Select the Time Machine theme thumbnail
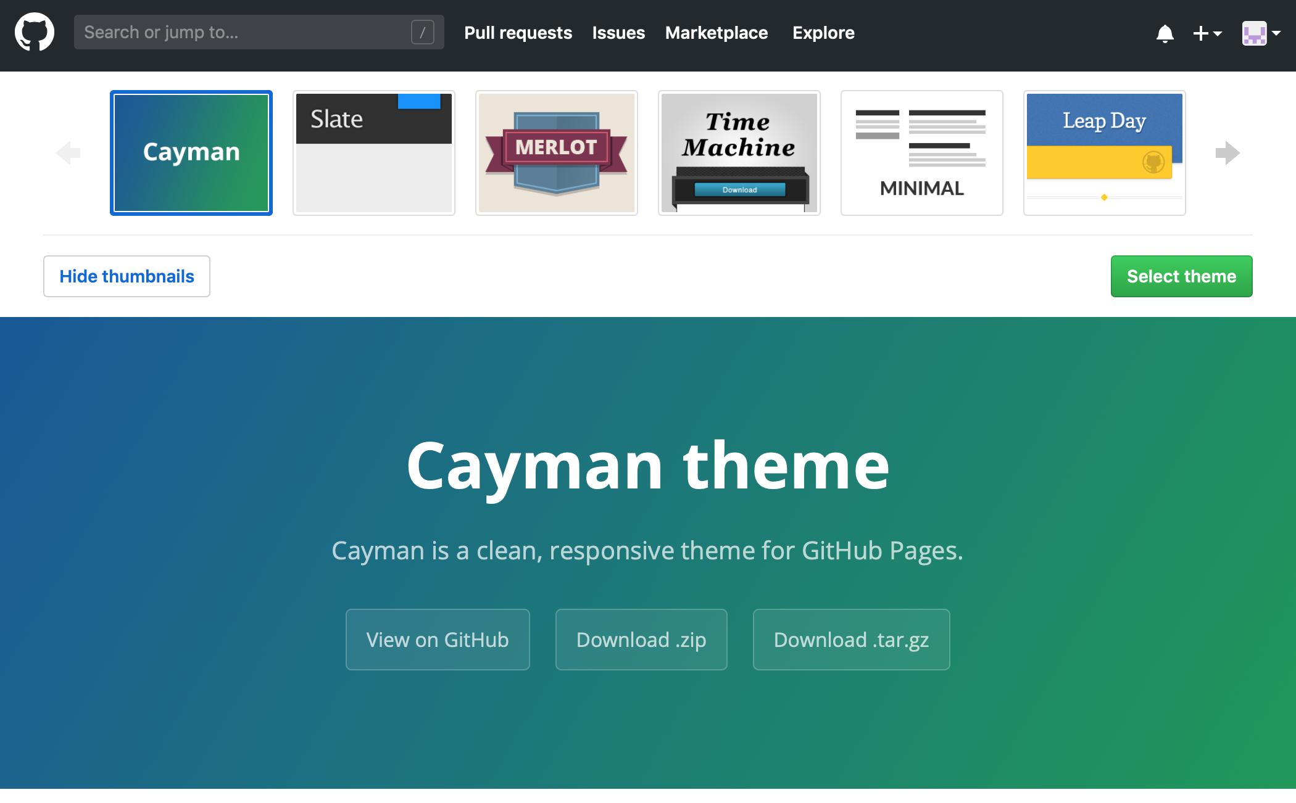1296x803 pixels. click(x=738, y=150)
